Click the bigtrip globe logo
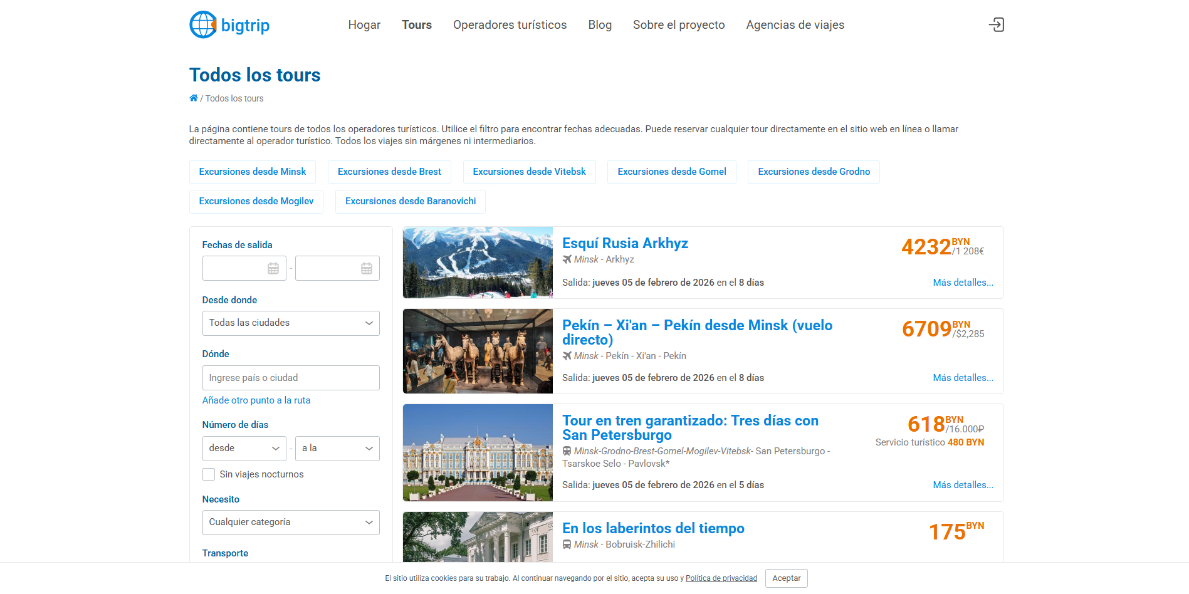This screenshot has height=594, width=1189. [x=204, y=25]
